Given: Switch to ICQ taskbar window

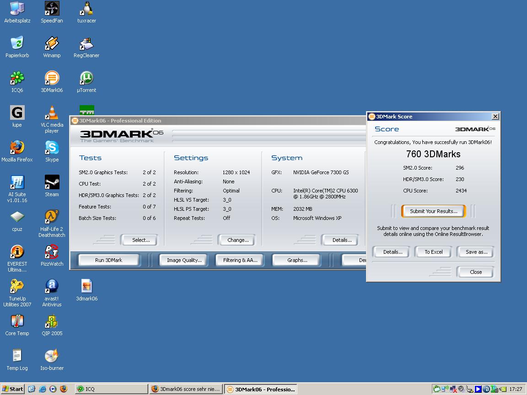Looking at the screenshot, I should coord(111,389).
